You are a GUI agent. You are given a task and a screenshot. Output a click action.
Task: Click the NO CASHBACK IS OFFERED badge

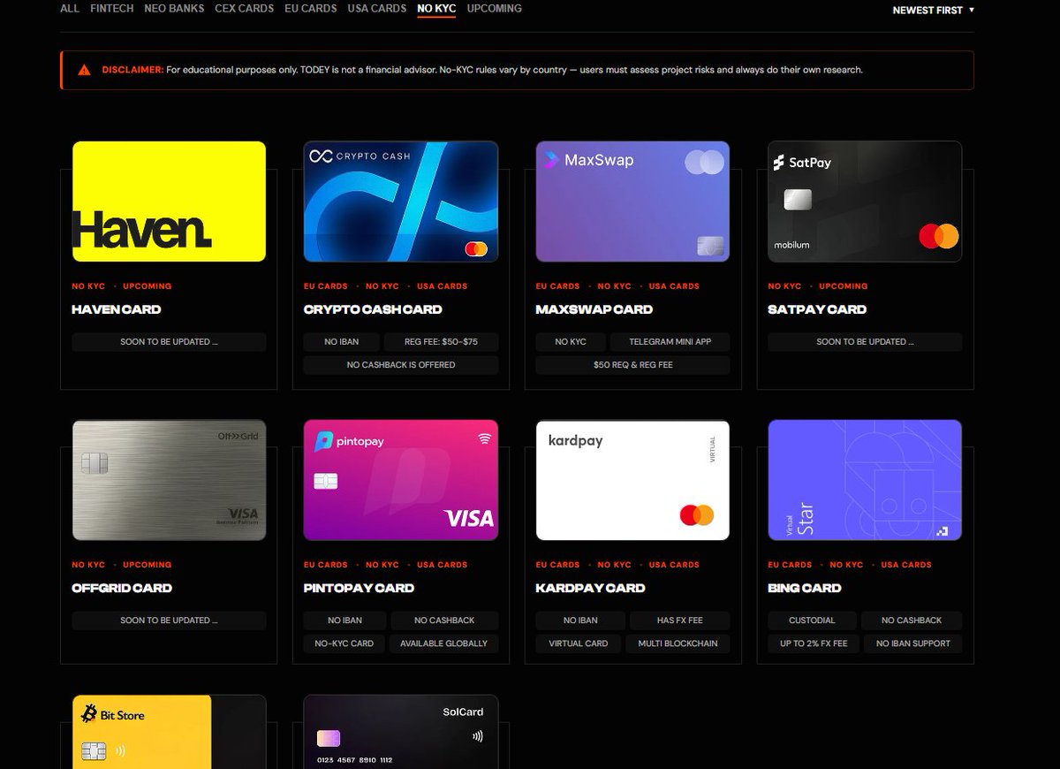click(401, 364)
